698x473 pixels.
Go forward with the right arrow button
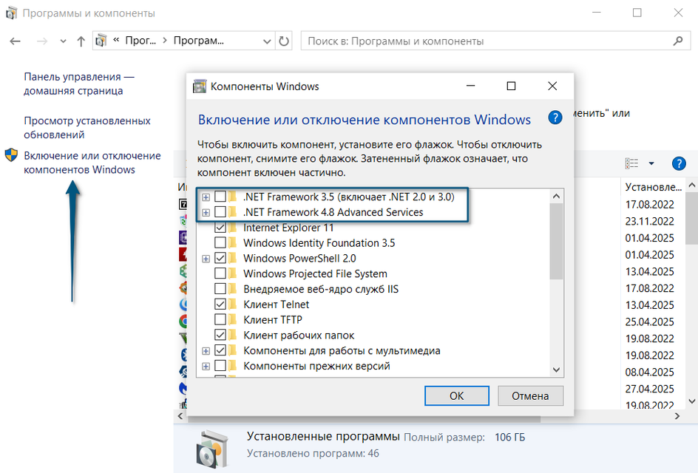(x=42, y=41)
